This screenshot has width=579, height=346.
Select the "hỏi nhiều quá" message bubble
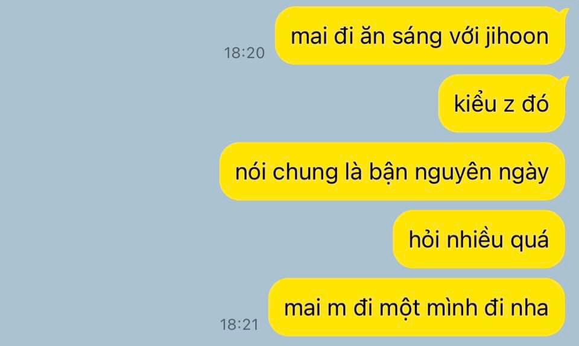tap(479, 239)
